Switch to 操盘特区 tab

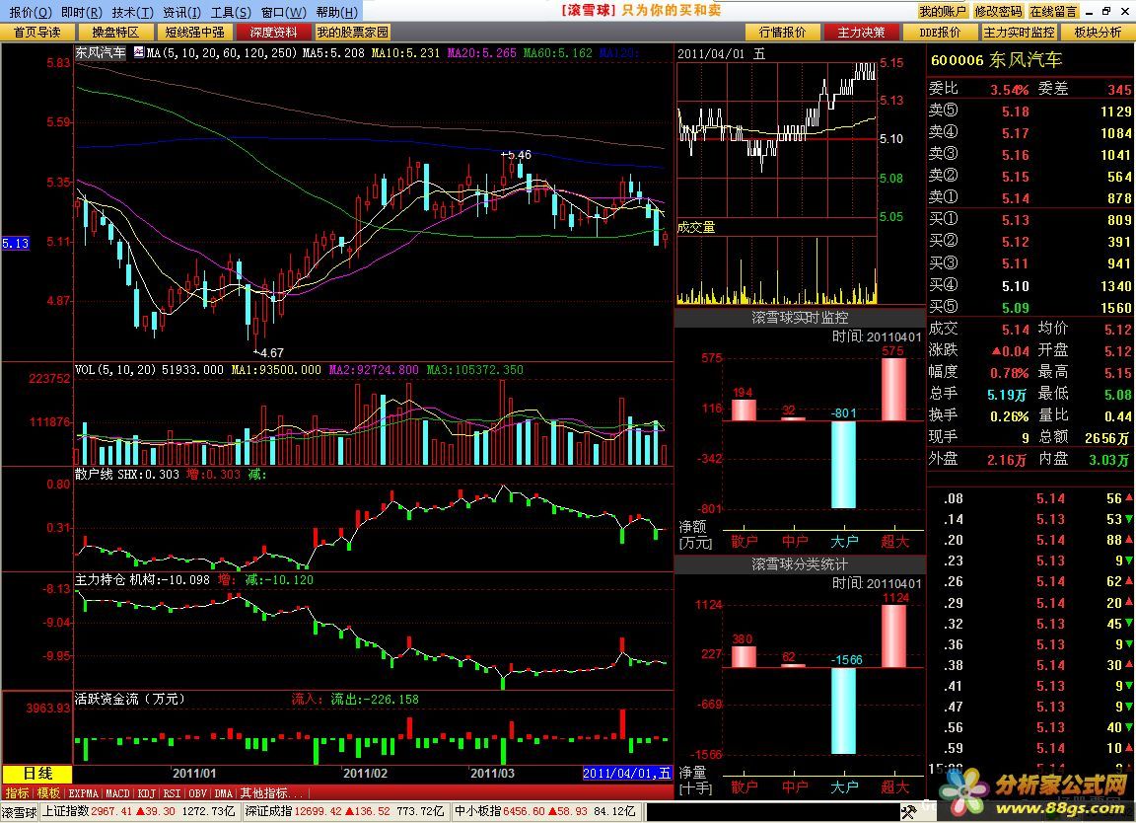115,33
